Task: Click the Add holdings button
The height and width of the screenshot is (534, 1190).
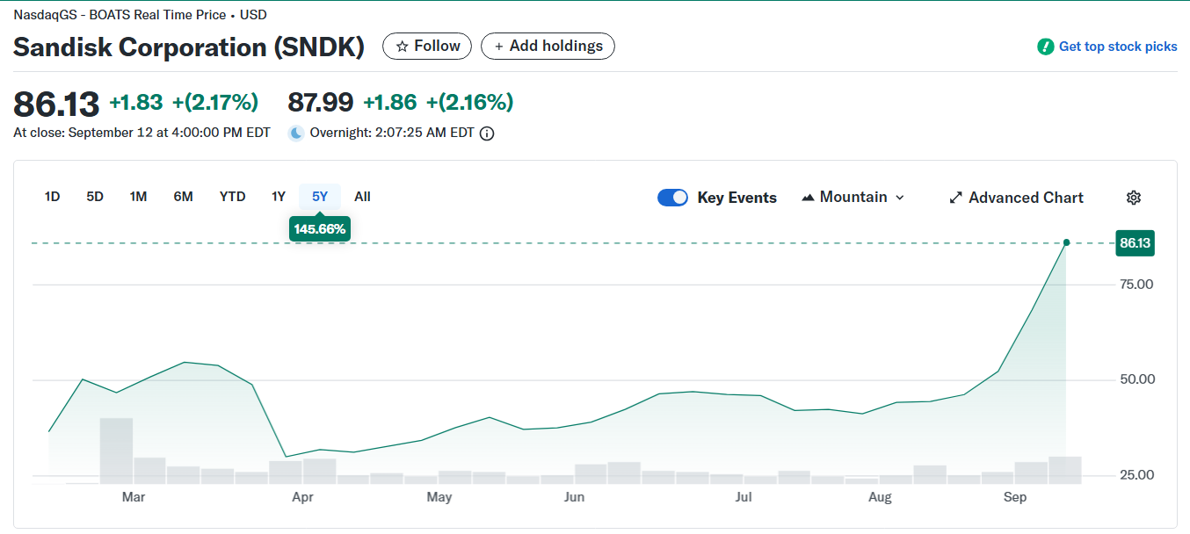Action: point(548,47)
